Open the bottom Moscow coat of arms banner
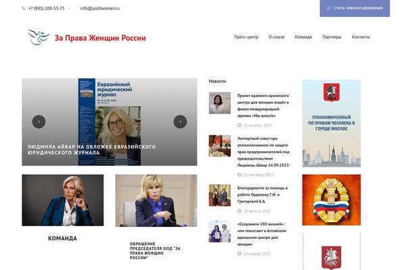Image resolution: width=406 pixels, height=270 pixels. 332,252
